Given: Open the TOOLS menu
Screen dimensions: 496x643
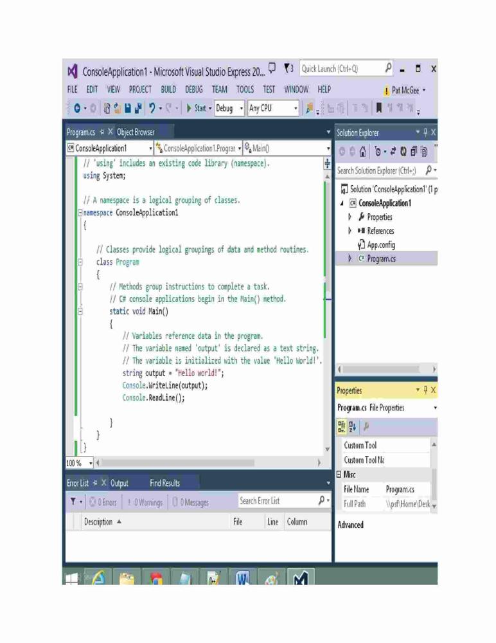Looking at the screenshot, I should [x=245, y=89].
